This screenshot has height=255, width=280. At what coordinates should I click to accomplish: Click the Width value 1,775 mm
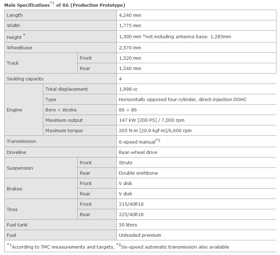(x=130, y=26)
